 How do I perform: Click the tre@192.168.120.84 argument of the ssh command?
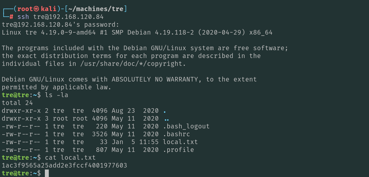pos(68,17)
